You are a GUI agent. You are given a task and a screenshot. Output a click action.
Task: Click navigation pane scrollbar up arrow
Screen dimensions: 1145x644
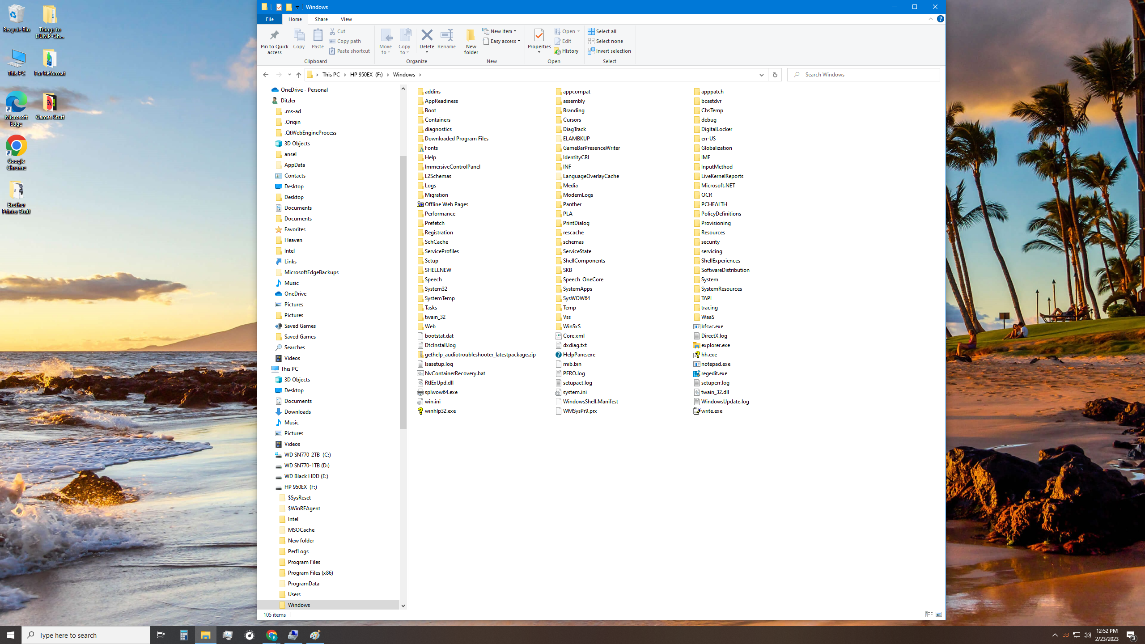click(x=403, y=89)
